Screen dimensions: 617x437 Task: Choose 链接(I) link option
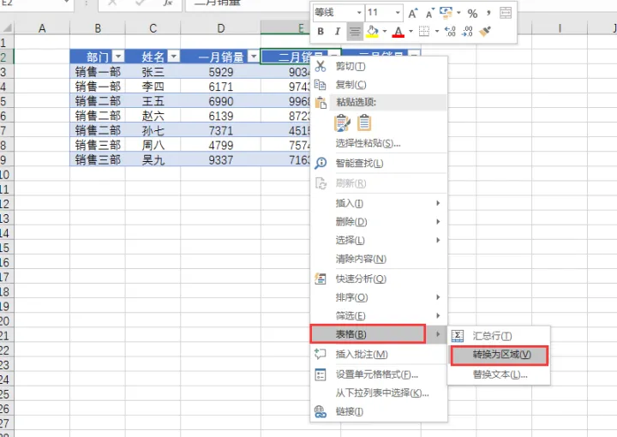379,412
